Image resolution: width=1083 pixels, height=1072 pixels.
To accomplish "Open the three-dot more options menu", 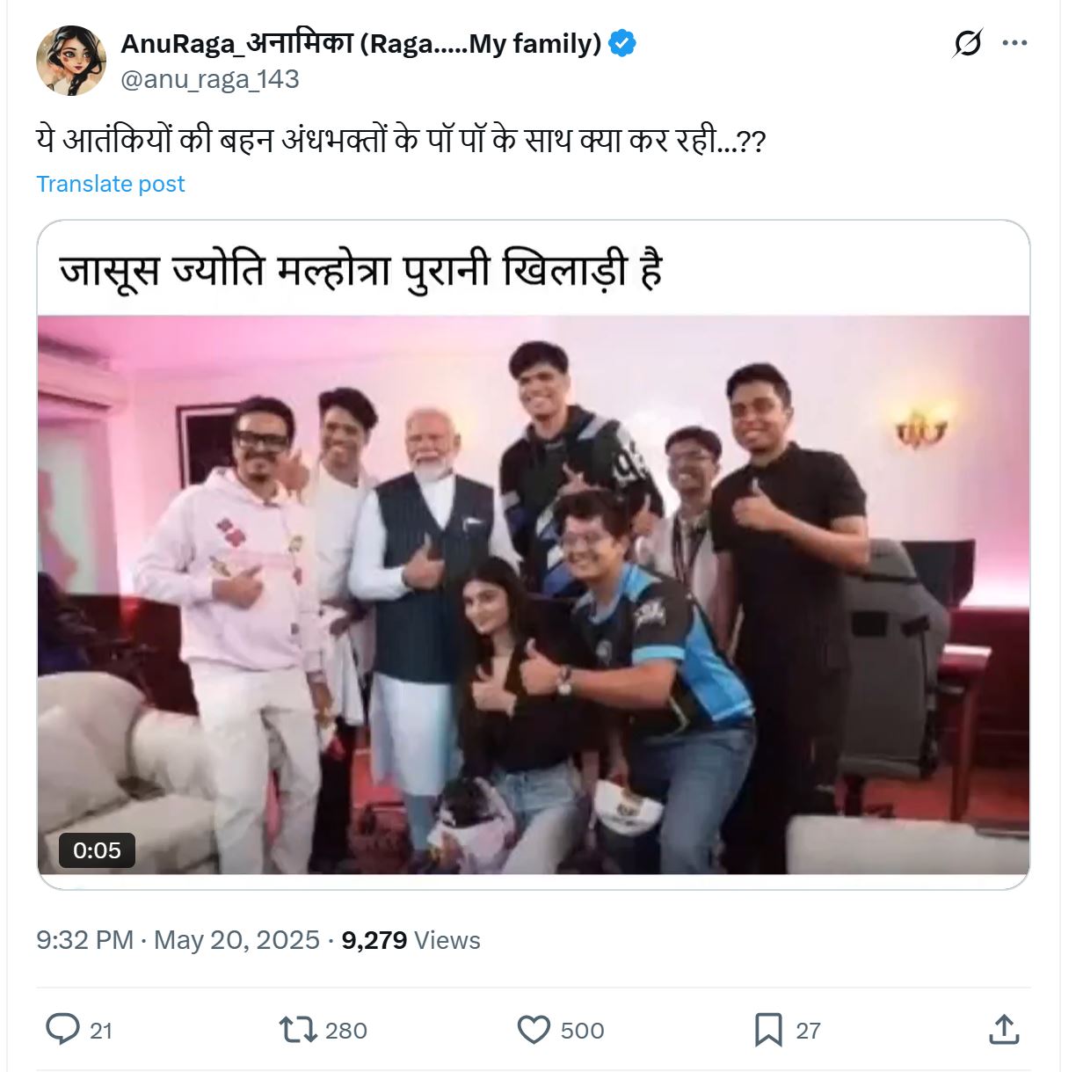I will tap(1014, 42).
